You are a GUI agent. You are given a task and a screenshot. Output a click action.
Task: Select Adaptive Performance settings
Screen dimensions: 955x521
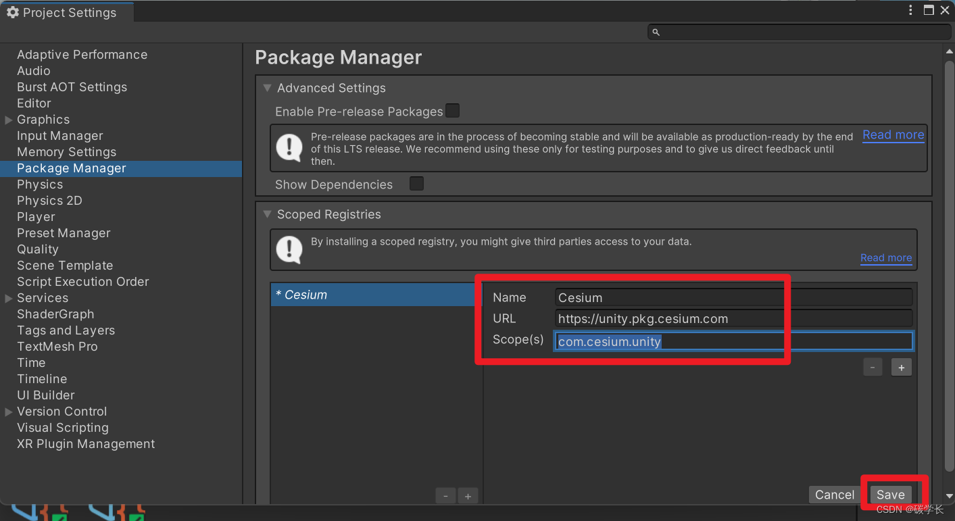tap(82, 55)
